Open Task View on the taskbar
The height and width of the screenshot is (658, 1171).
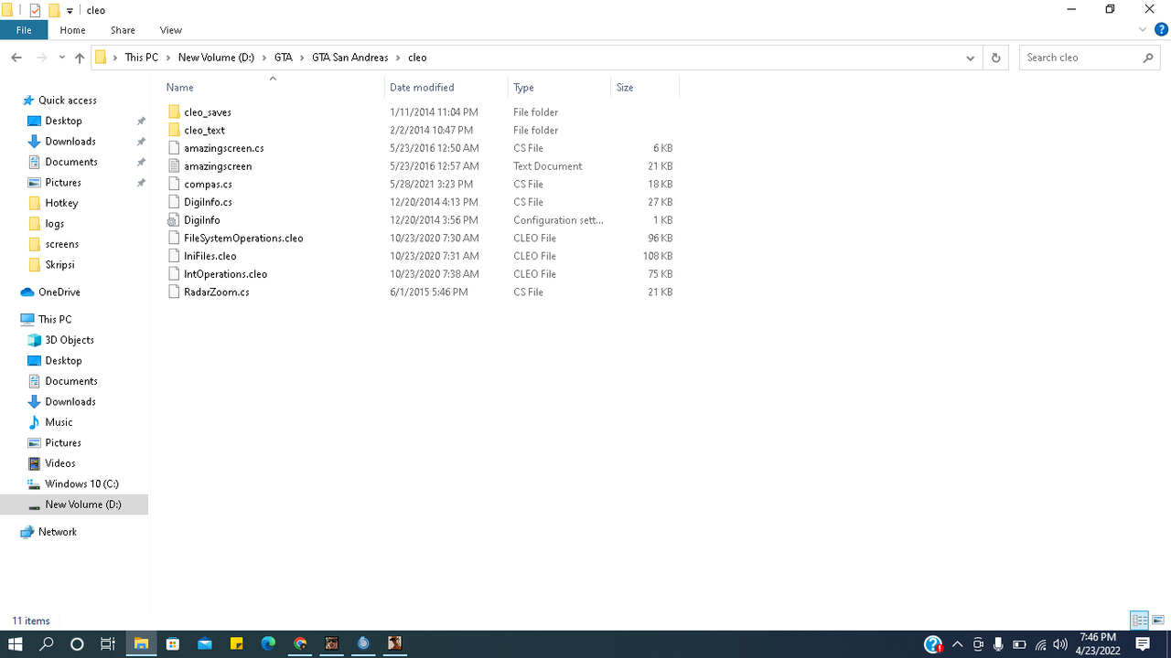pyautogui.click(x=107, y=644)
